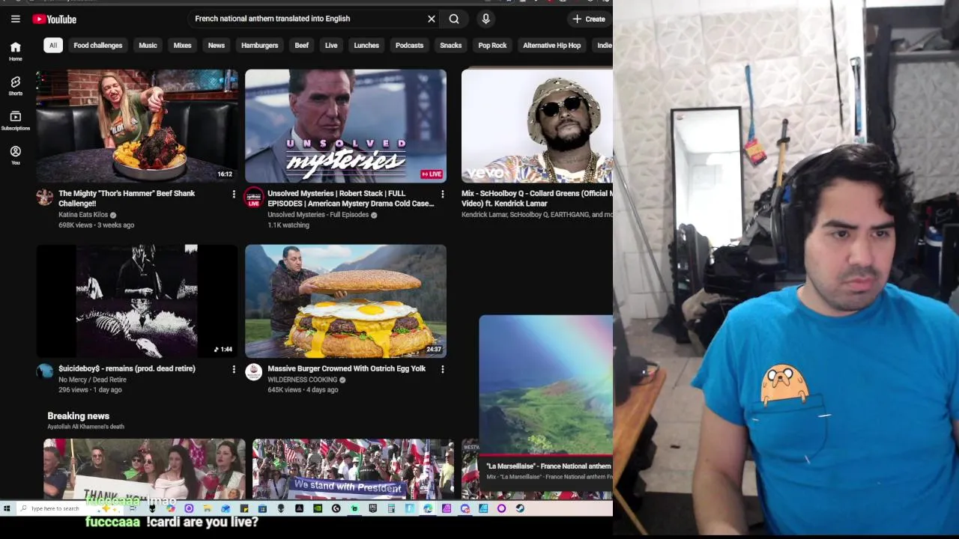This screenshot has height=539, width=959.
Task: Click the Unsolved Mysteries channel live avatar
Action: (253, 197)
